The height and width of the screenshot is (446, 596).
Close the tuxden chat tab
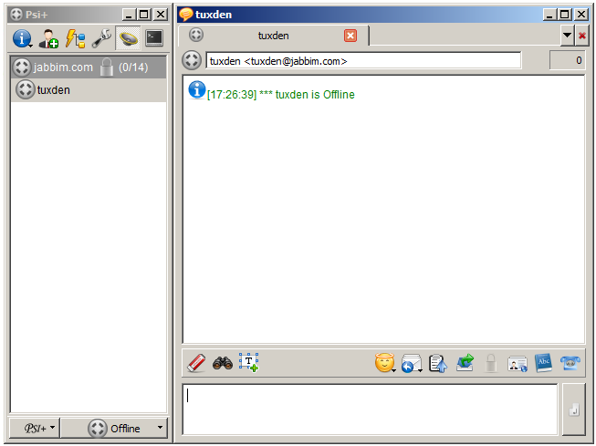(x=350, y=36)
